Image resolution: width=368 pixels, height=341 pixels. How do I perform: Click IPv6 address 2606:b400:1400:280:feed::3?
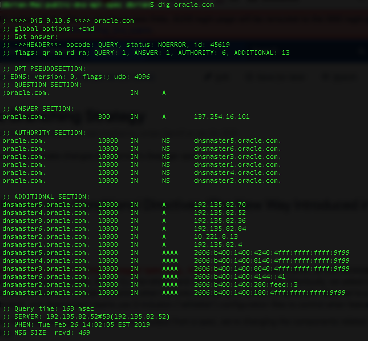tap(245, 284)
